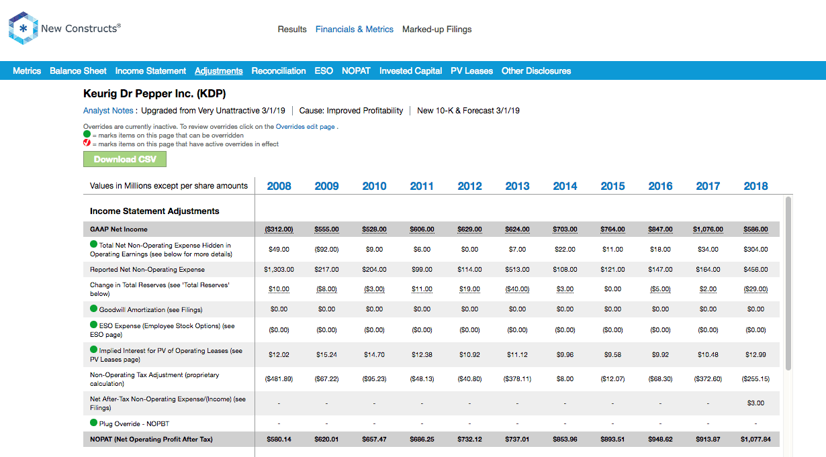The image size is (826, 457).
Task: Click 2013 Change in Total Reserves value ($40.00)
Action: point(518,289)
